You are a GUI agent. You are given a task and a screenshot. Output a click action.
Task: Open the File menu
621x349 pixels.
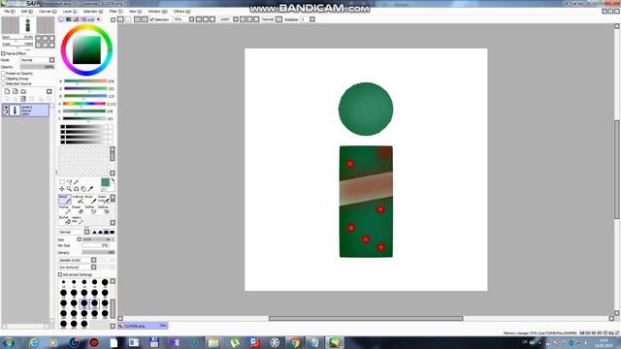pyautogui.click(x=10, y=12)
